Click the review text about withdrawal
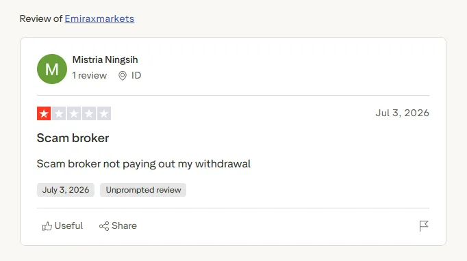This screenshot has height=261, width=467. [x=144, y=164]
